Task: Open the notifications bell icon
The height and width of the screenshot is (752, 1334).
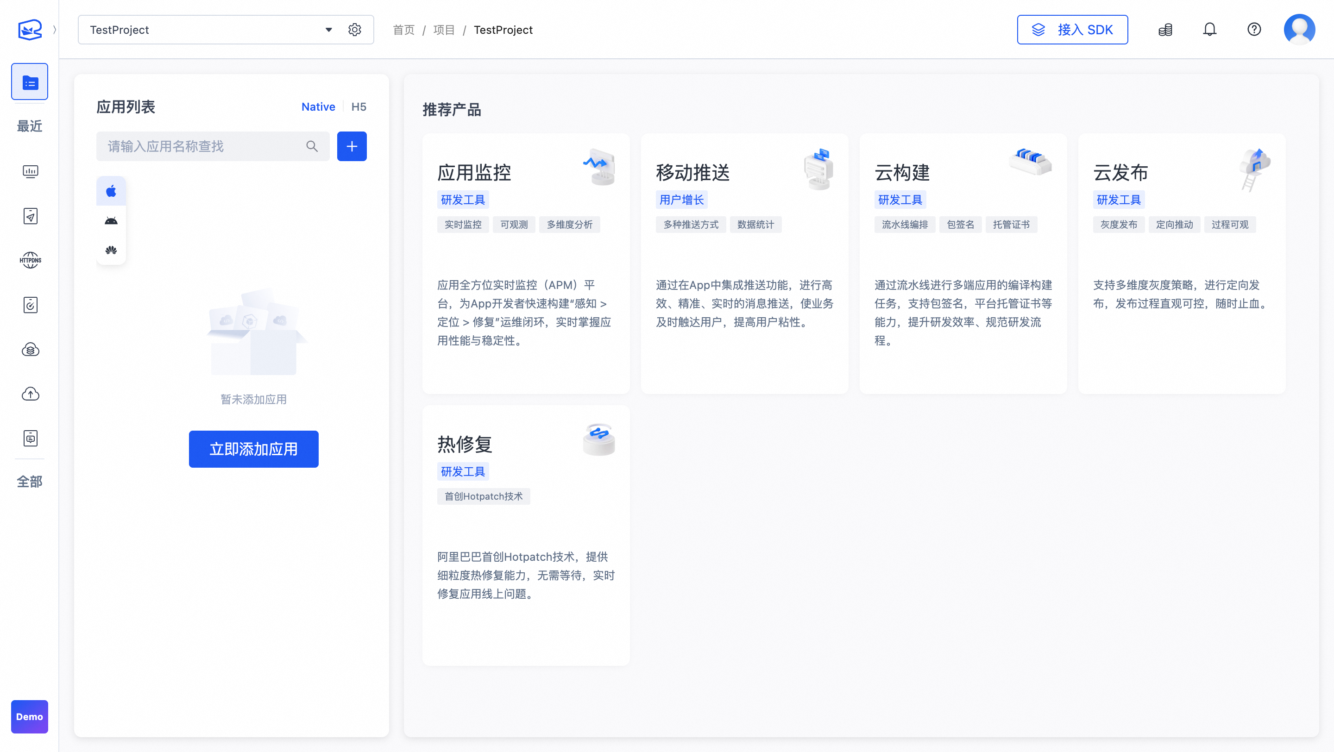Action: pos(1209,30)
